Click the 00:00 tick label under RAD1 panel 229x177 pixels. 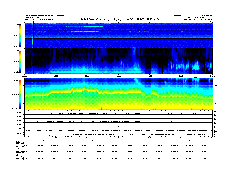pos(24,76)
